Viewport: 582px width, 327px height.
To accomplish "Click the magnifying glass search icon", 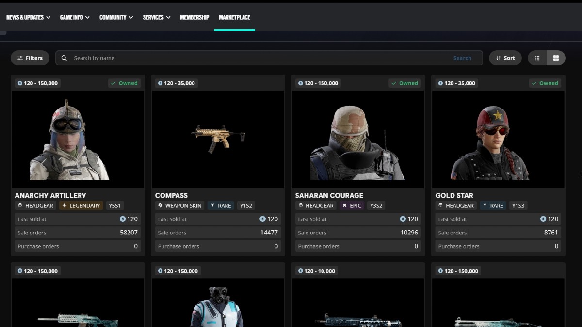I will click(64, 58).
